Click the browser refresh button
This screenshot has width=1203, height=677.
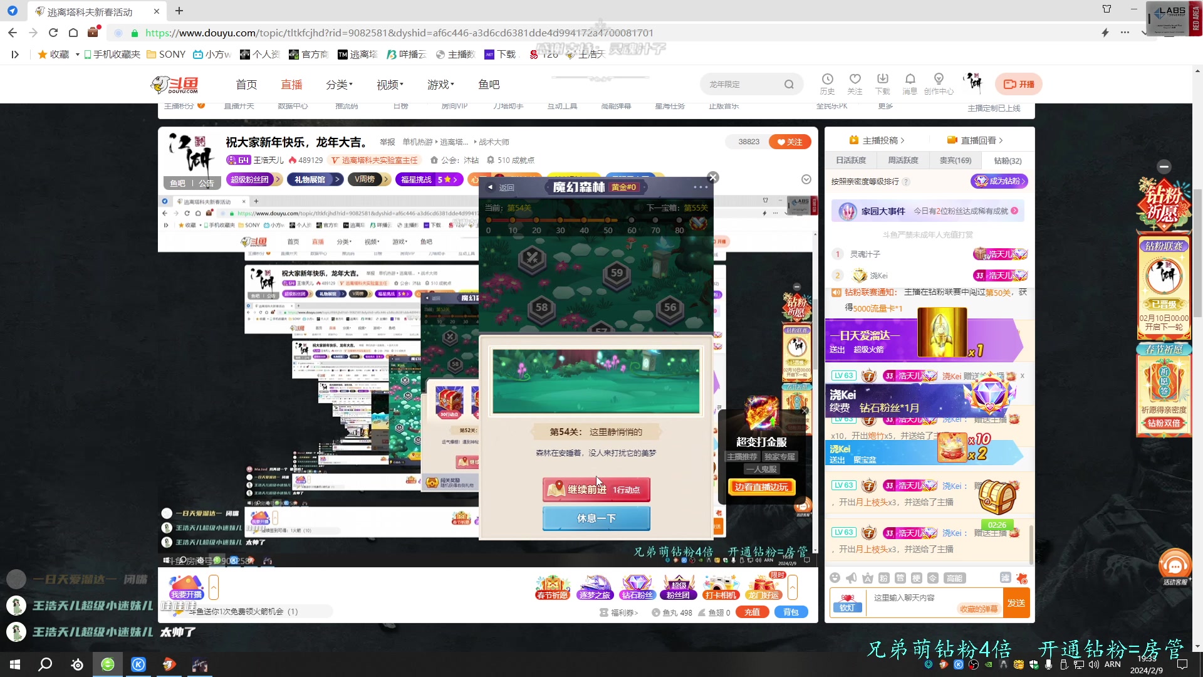tap(53, 33)
